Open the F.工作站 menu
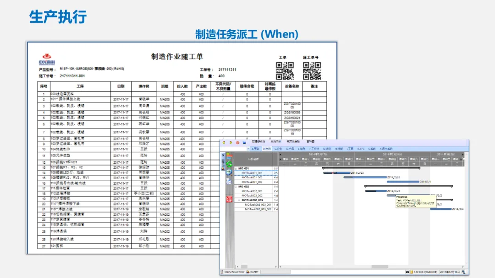Viewport: 495px width, 278px height. coord(314,149)
